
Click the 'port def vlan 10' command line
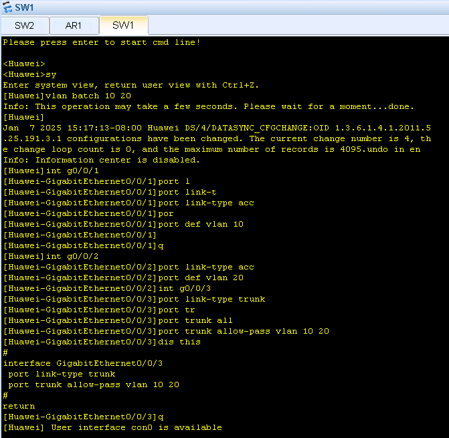pos(123,224)
